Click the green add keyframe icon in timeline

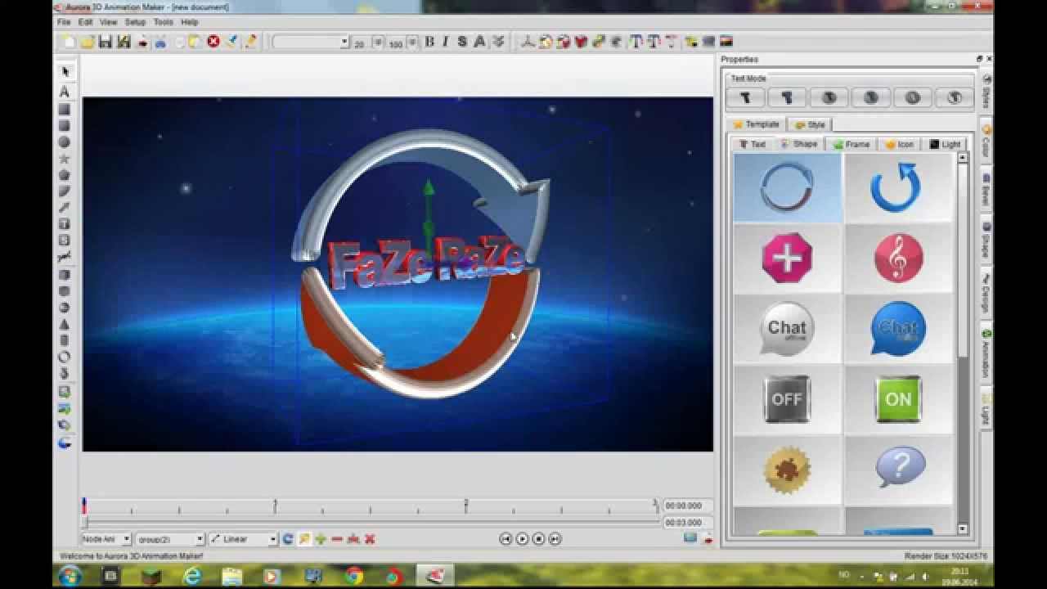(321, 539)
